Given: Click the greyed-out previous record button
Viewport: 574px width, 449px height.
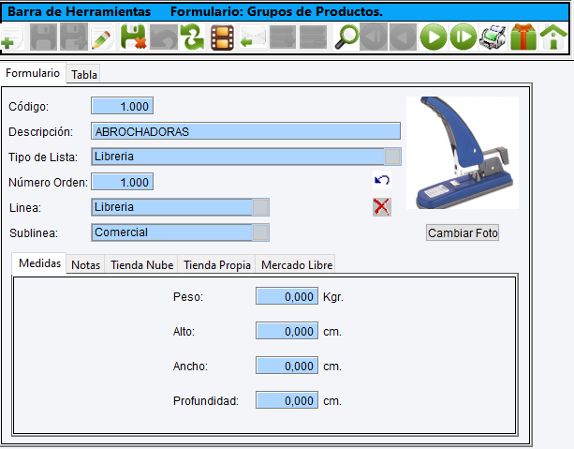Looking at the screenshot, I should [x=403, y=37].
